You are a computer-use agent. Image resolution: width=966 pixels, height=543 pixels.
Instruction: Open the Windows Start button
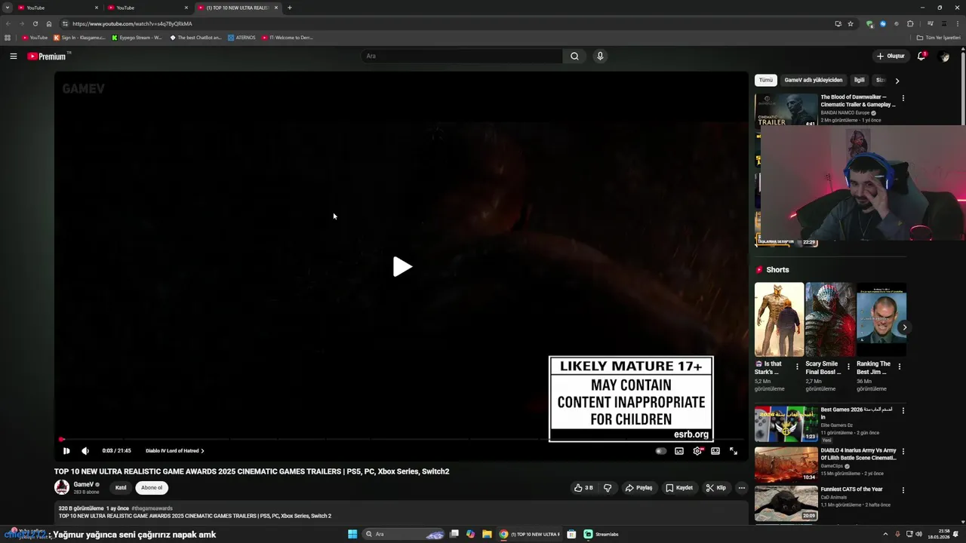352,534
